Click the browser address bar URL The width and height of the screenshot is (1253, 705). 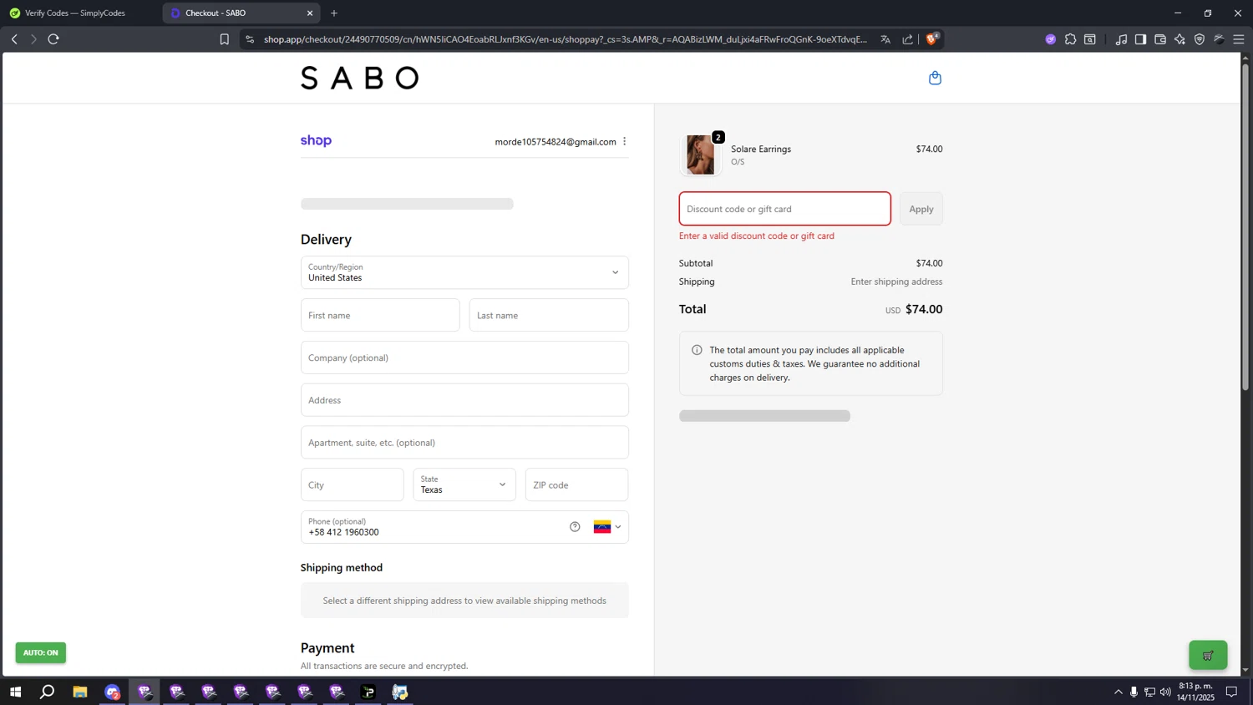(565, 39)
